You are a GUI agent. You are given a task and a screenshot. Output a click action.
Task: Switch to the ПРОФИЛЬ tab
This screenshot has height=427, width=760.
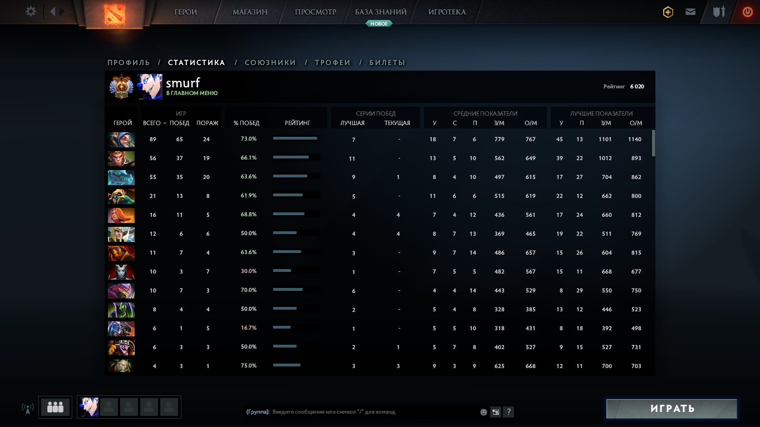129,63
